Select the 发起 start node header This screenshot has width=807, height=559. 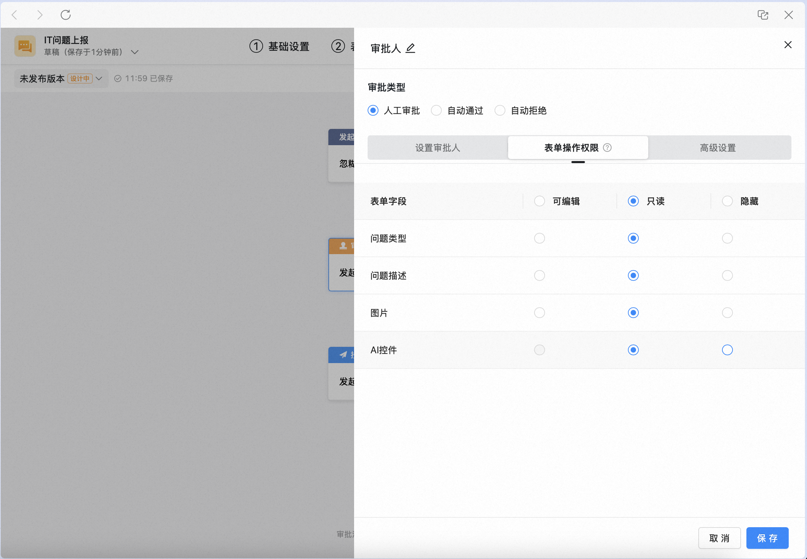pyautogui.click(x=341, y=137)
